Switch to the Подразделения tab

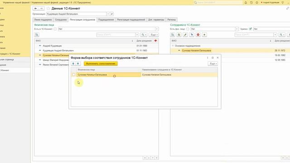(x=106, y=20)
